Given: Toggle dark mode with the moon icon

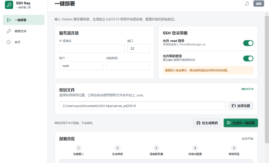Looking at the screenshot, I should point(247,3).
